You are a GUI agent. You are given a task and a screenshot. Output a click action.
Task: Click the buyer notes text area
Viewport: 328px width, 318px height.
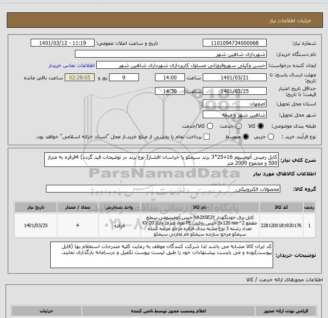161,255
